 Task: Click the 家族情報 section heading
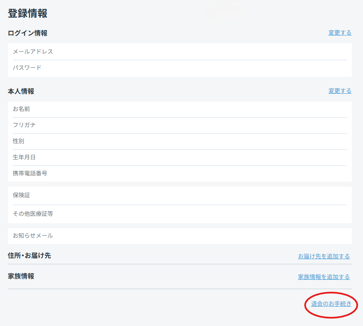tap(21, 276)
